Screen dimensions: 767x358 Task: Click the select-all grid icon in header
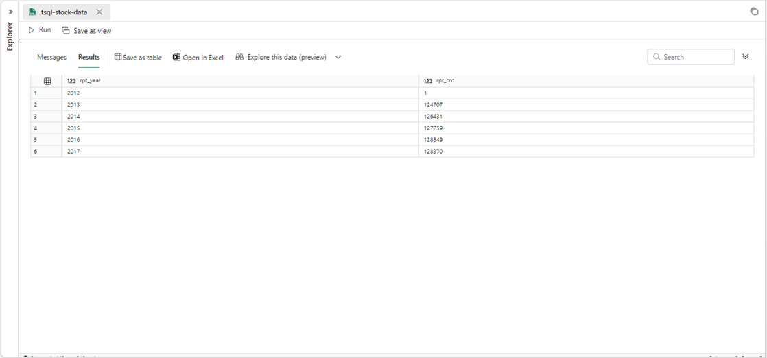47,81
